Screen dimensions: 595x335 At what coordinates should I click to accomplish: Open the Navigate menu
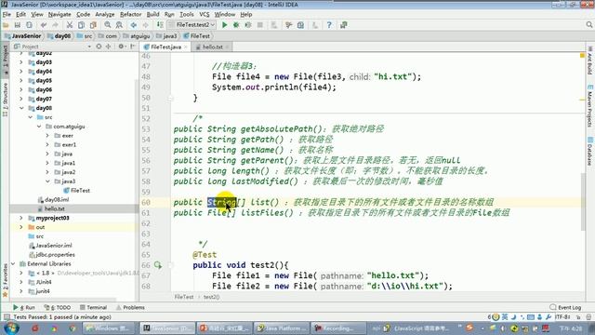pyautogui.click(x=59, y=15)
